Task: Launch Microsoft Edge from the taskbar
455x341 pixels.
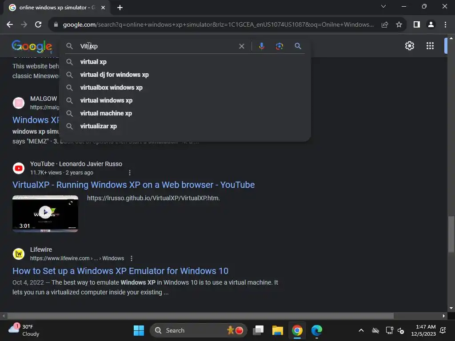Action: click(316, 330)
